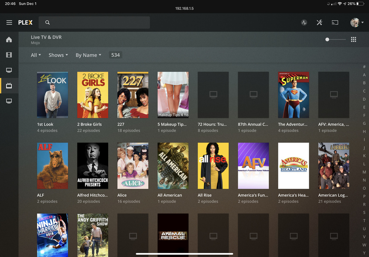The height and width of the screenshot is (257, 369).
Task: Jump to letter T in index
Action: pyautogui.click(x=364, y=220)
